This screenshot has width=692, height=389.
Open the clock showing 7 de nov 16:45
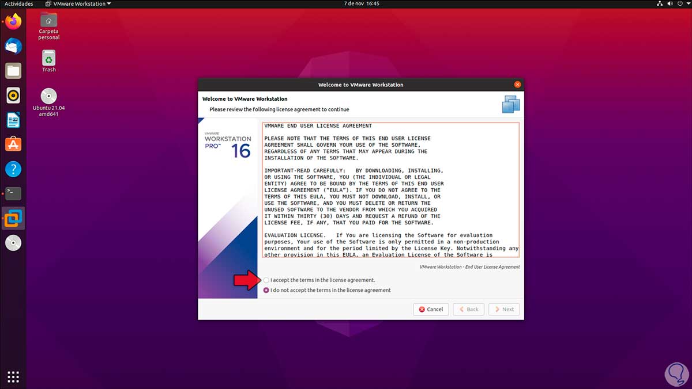point(362,3)
